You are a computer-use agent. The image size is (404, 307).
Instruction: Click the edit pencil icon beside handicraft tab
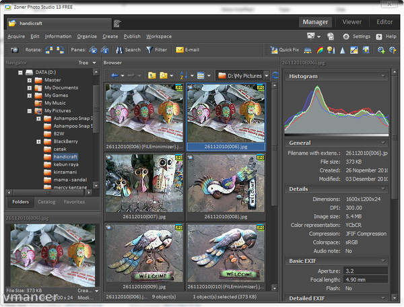[117, 24]
